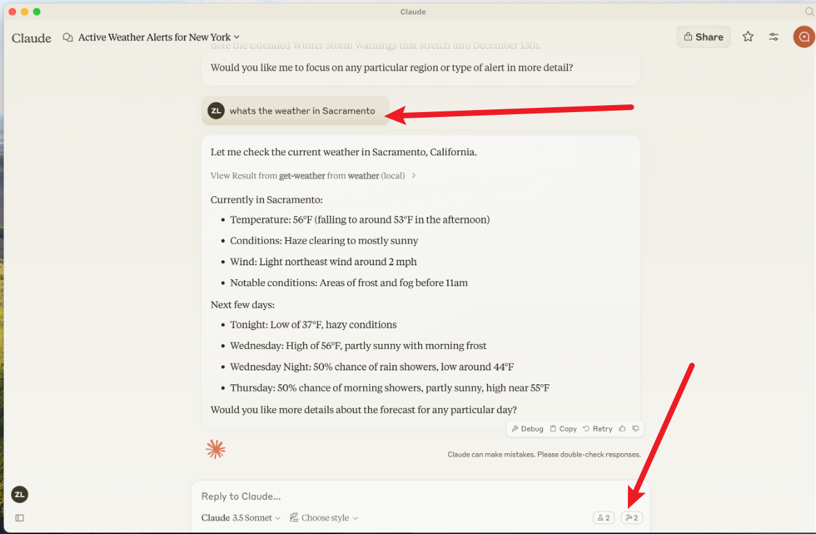Click 'Conditions: Haze clearing to mostly sunny'
This screenshot has height=534, width=816.
tap(324, 241)
